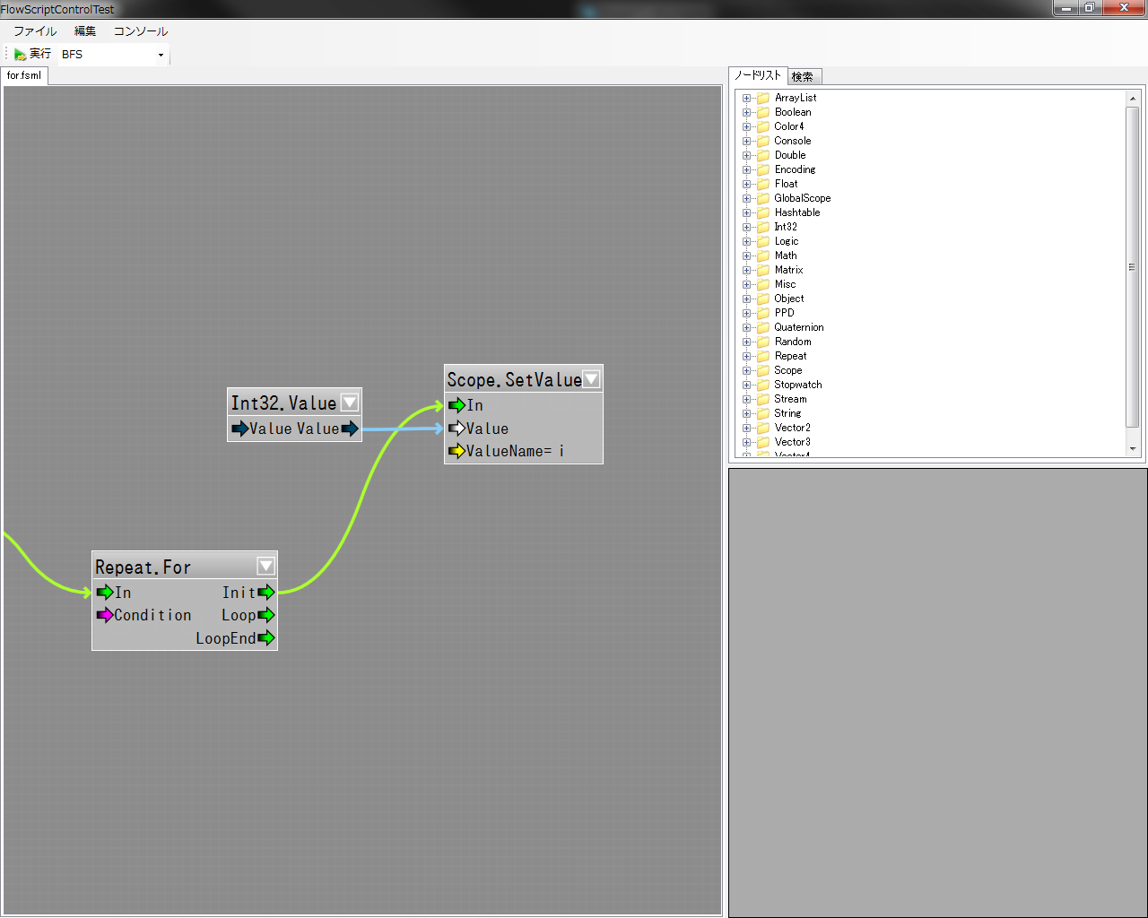Toggle the Repeat.For node collapse triangle
The height and width of the screenshot is (918, 1148).
point(265,566)
